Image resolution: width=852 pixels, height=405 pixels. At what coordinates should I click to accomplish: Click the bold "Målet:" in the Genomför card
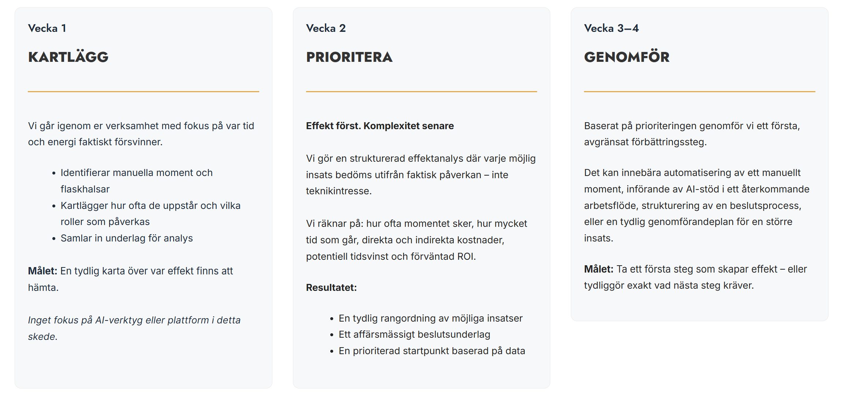[x=598, y=269]
